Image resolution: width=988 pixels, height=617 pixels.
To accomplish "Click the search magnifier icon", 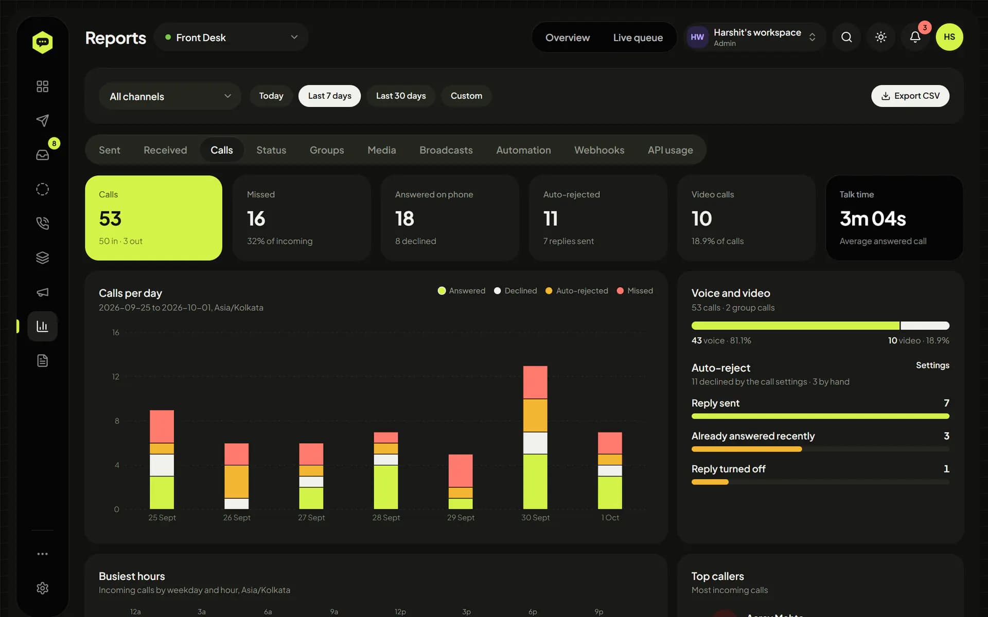I will click(x=846, y=37).
